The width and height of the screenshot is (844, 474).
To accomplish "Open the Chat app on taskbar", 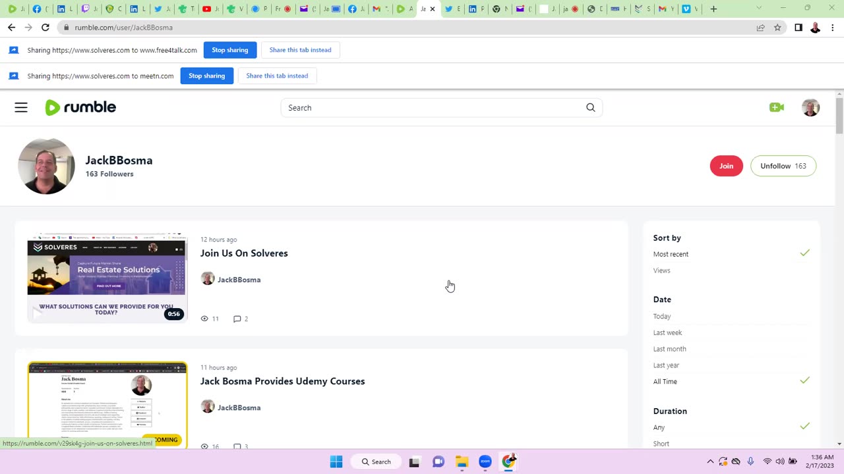I will tap(438, 461).
